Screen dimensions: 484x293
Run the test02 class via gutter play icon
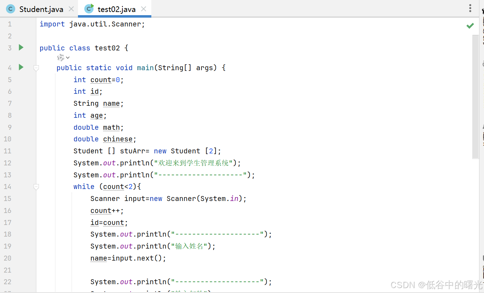(x=20, y=48)
